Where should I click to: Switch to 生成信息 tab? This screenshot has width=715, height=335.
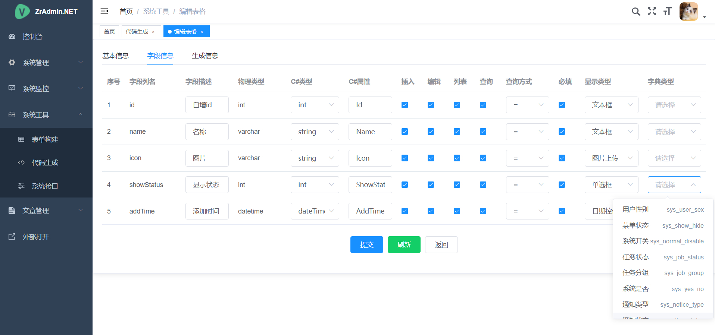[205, 56]
